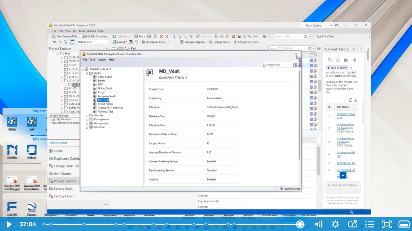Click the video share icon
This screenshot has height=231, width=412.
coord(353,224)
